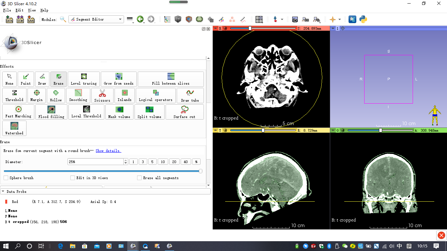The width and height of the screenshot is (447, 251).
Task: Select the Logical operators effect
Action: (156, 95)
